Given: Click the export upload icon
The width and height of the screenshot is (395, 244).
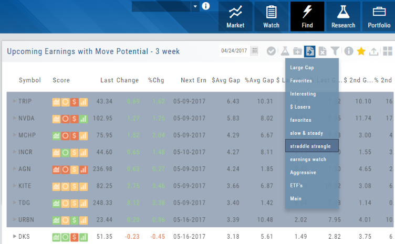Looking at the screenshot, I should [x=374, y=51].
